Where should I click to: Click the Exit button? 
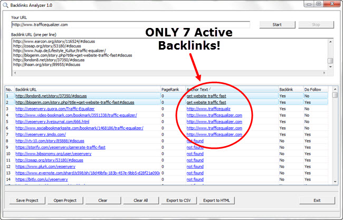point(317,200)
